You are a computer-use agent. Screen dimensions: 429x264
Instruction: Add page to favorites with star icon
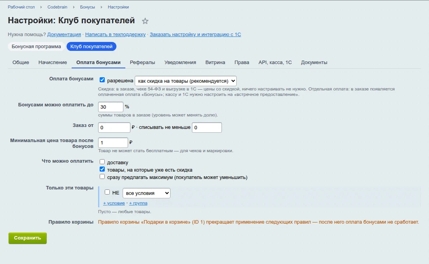click(x=145, y=21)
